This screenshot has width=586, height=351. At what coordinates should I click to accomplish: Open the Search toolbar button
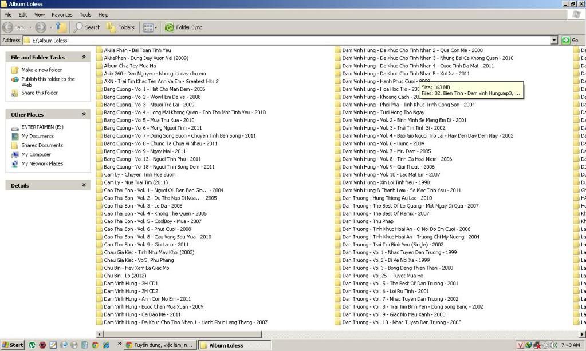87,27
